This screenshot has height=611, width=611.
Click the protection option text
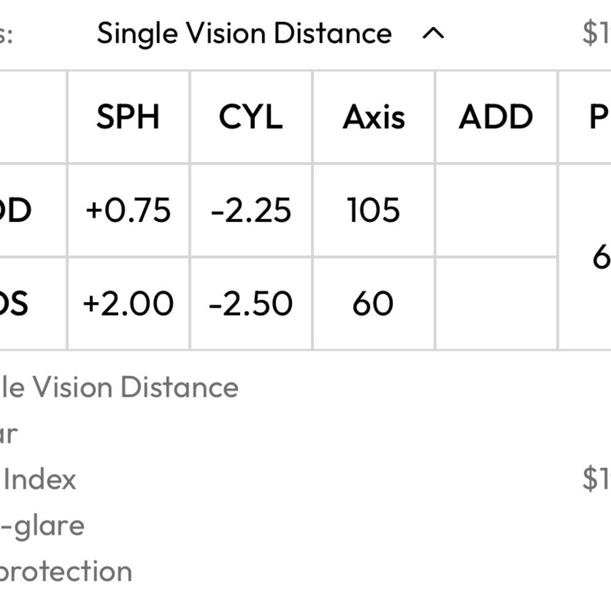(x=65, y=572)
